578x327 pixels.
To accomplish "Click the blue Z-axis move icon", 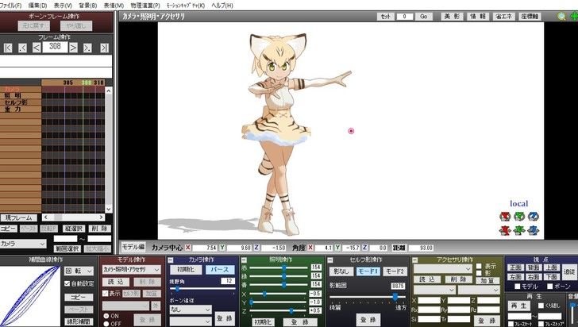I will pyautogui.click(x=533, y=231).
